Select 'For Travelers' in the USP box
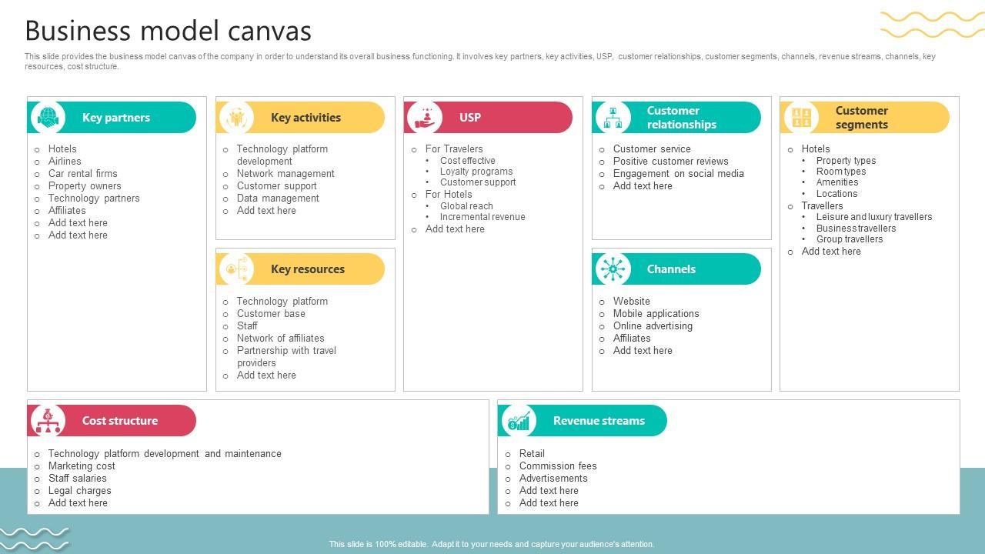The height and width of the screenshot is (554, 985). (x=454, y=149)
